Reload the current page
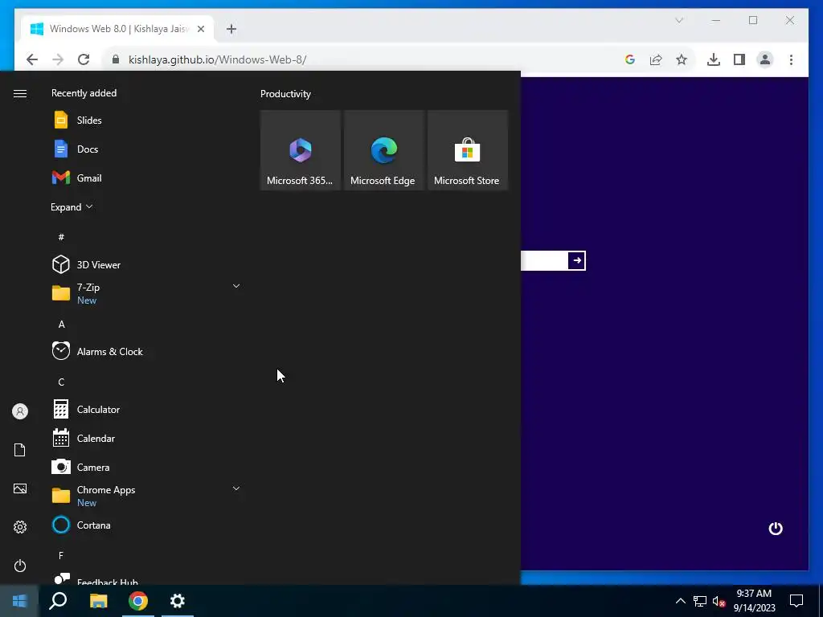The width and height of the screenshot is (823, 617). 84,59
